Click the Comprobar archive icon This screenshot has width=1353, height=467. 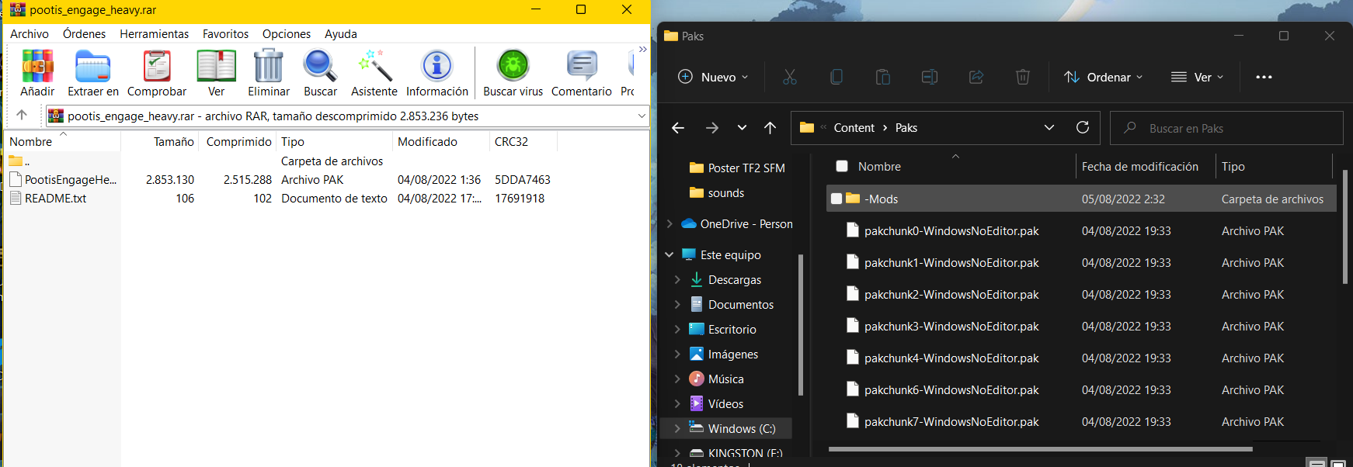click(x=157, y=66)
